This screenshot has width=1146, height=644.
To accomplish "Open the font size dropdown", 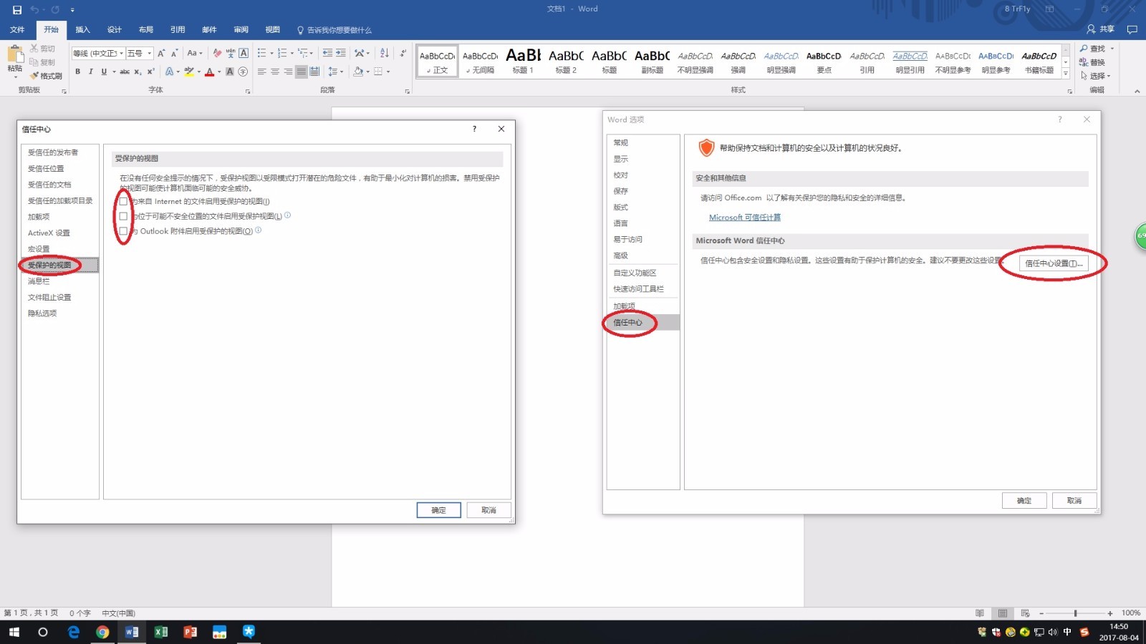I will 149,53.
